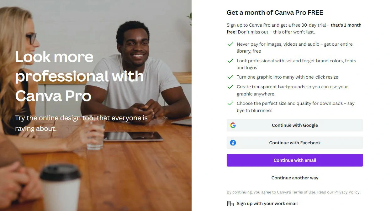This screenshot has width=391, height=211.
Task: Select the purple Continue with email button
Action: (295, 160)
